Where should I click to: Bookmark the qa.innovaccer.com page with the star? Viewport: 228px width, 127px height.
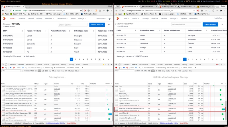(x=81, y=11)
